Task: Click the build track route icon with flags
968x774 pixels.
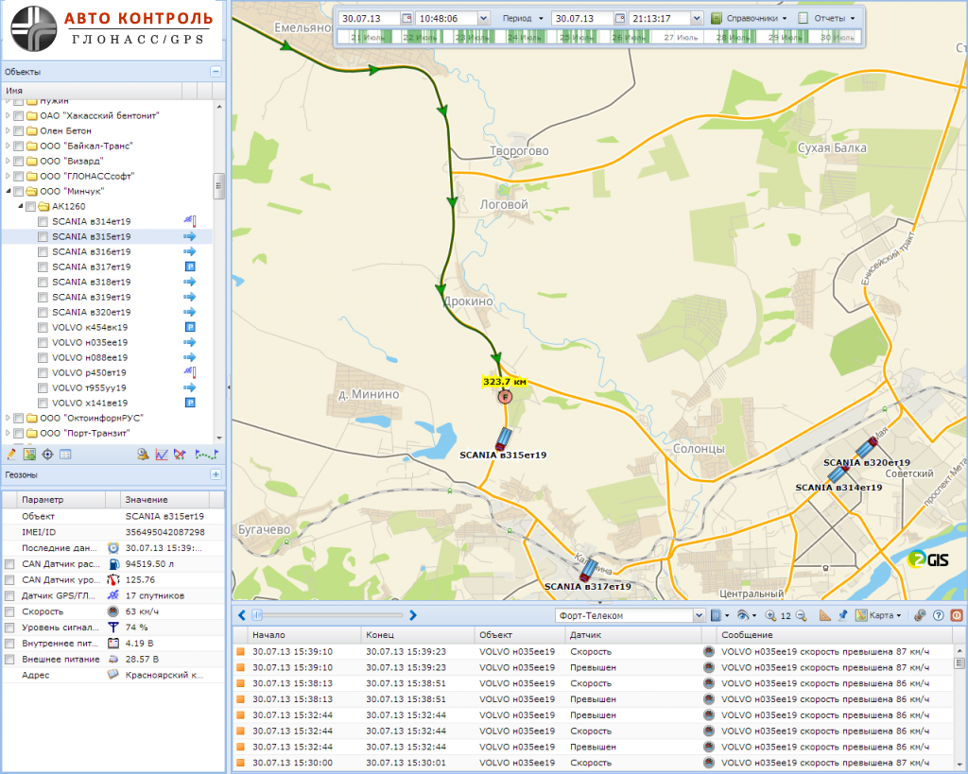Action: [x=206, y=455]
